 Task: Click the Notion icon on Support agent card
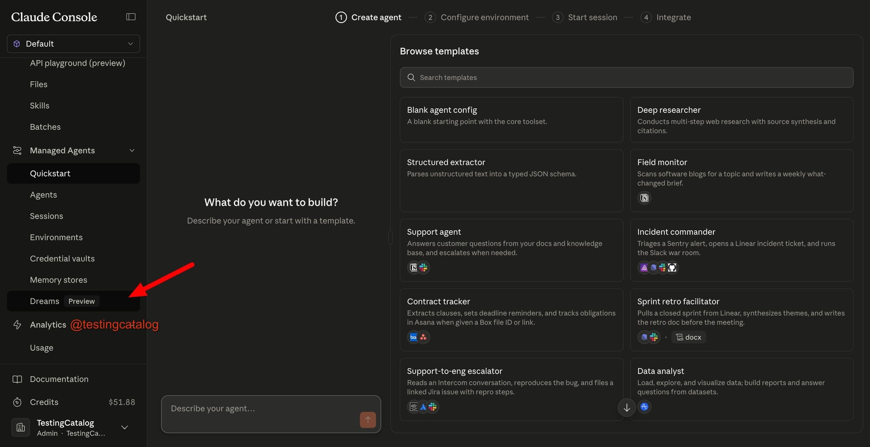(414, 267)
